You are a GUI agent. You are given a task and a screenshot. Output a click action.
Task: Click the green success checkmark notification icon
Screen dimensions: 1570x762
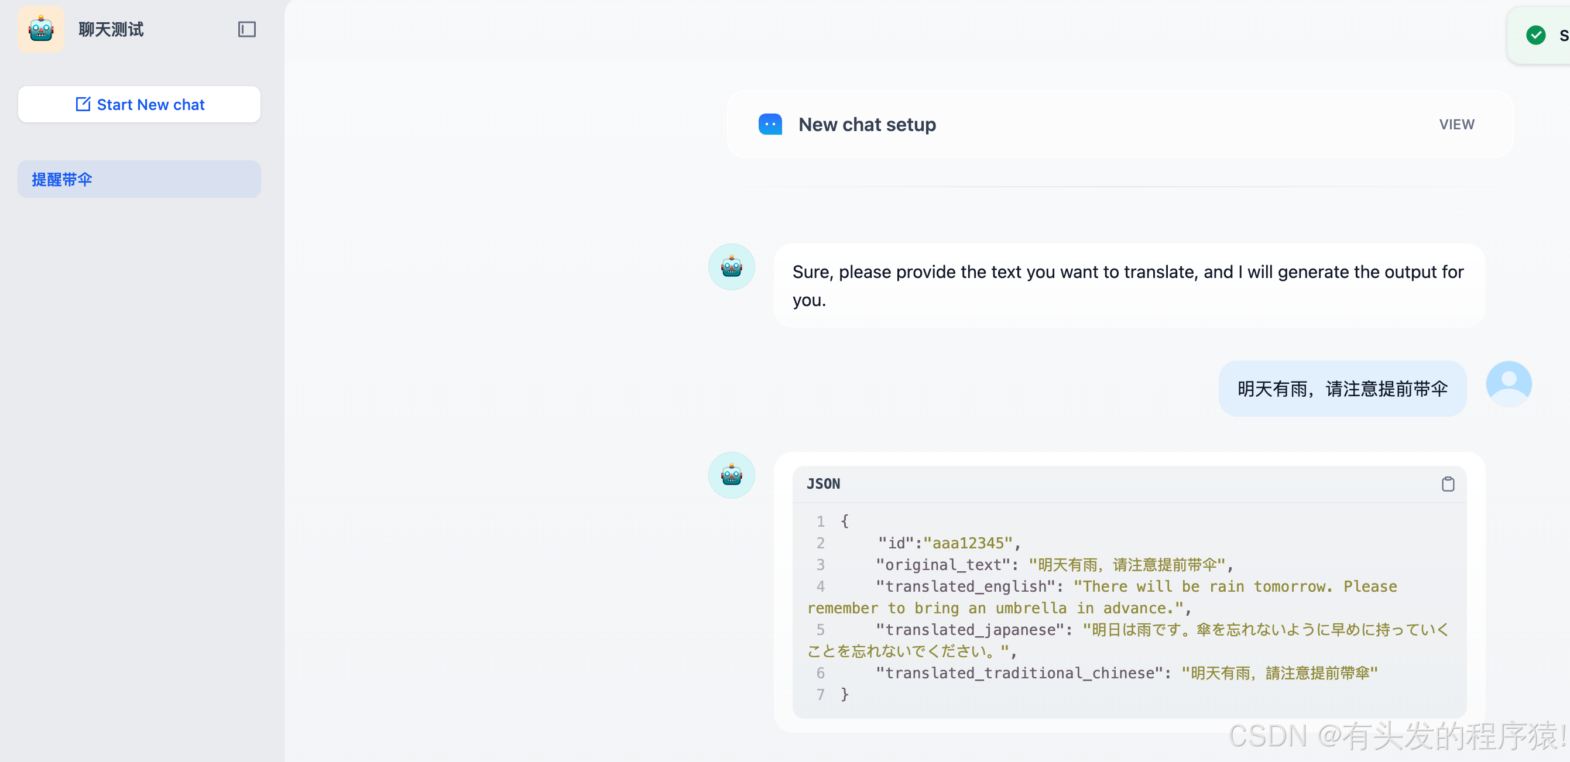click(x=1535, y=35)
